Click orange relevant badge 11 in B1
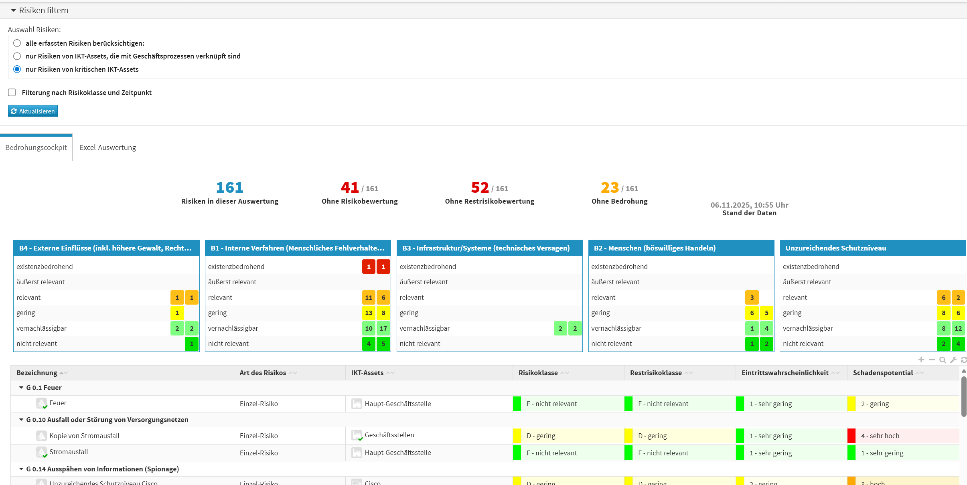Viewport: 967px width, 485px height. click(x=369, y=297)
